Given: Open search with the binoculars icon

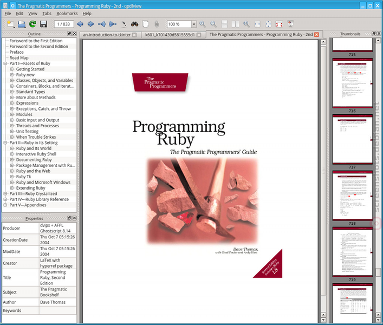Looking at the screenshot, I should (134, 24).
